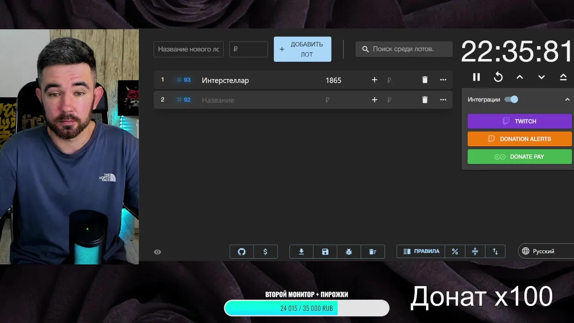This screenshot has width=574, height=323.
Task: Select the Интерстеллар lot name
Action: (225, 80)
